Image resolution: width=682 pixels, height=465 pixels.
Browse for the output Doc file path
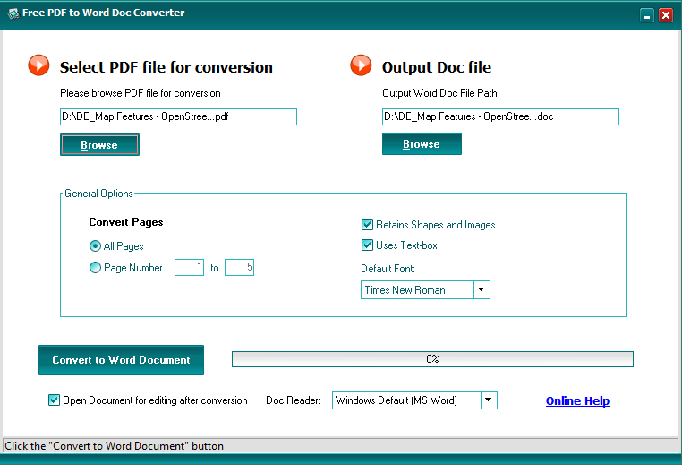coord(422,144)
